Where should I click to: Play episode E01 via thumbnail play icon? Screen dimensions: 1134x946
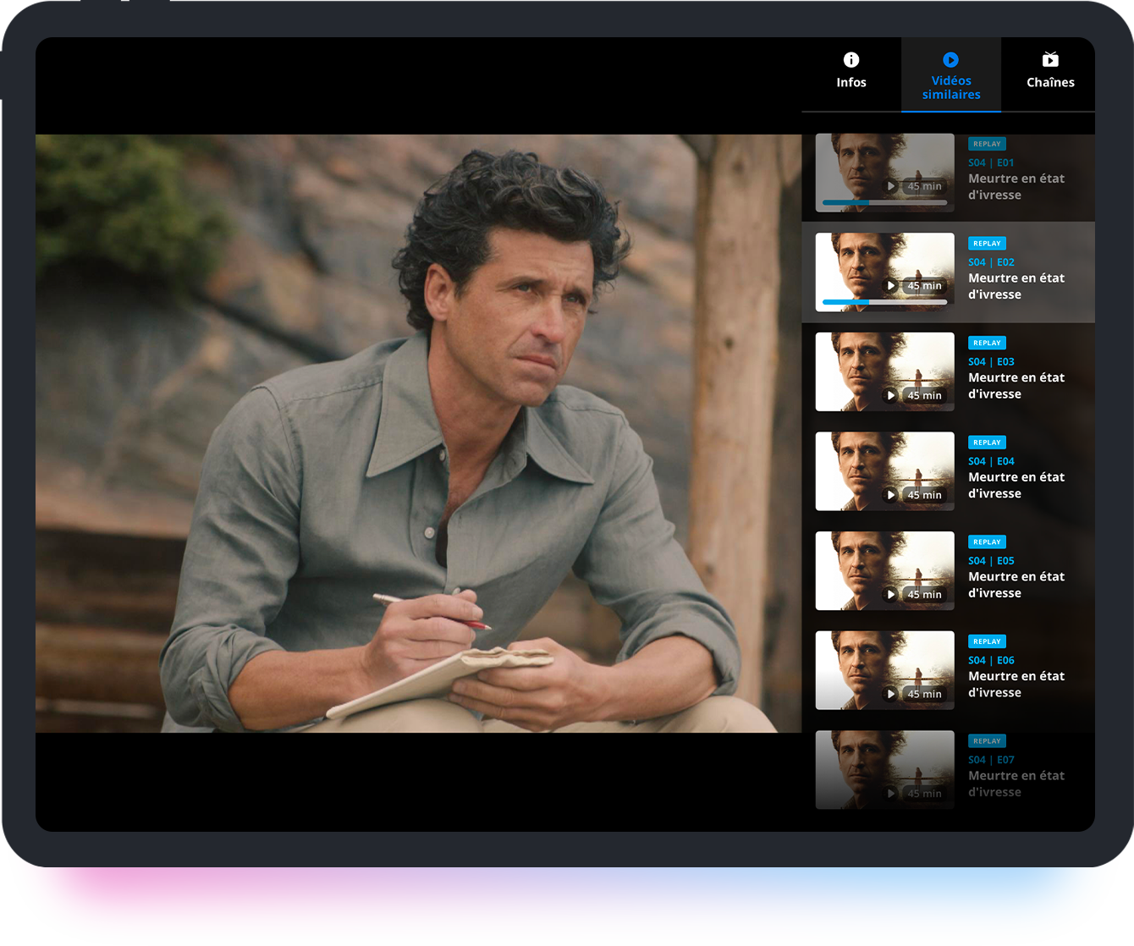click(890, 186)
